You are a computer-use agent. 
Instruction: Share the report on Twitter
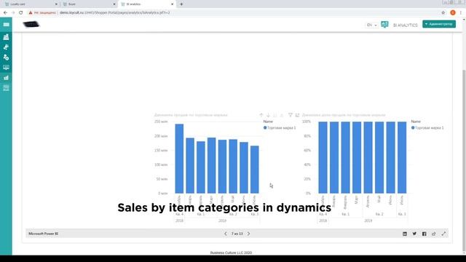point(414,234)
